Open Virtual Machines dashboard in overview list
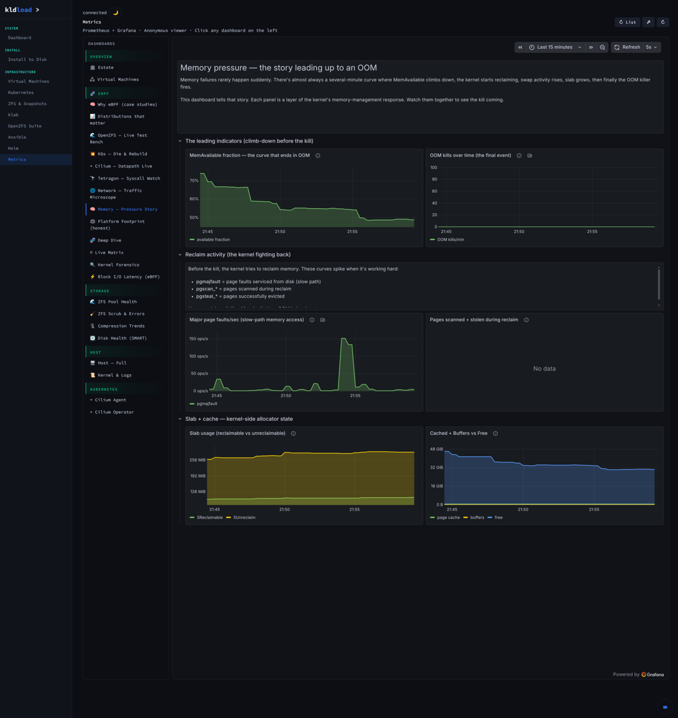Viewport: 678px width, 718px height. pos(125,79)
